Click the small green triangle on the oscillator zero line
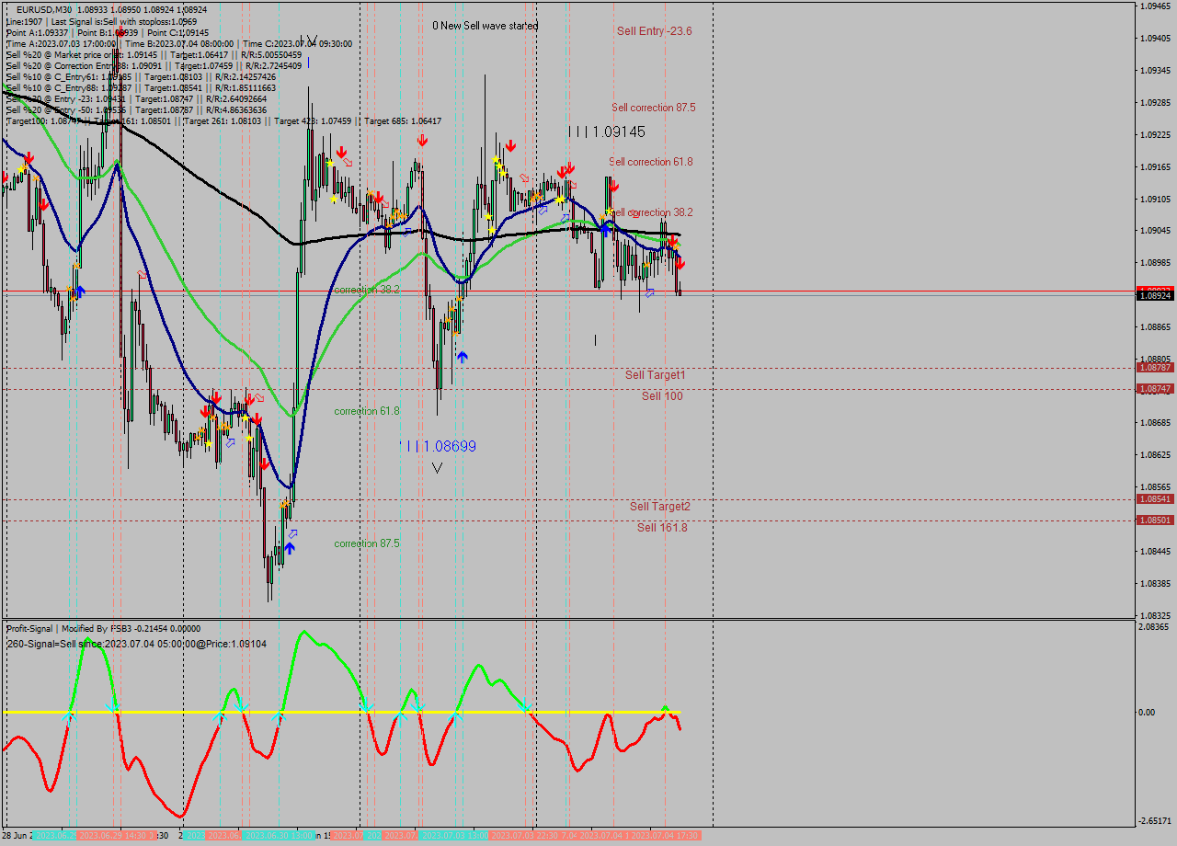This screenshot has height=846, width=1177. tap(665, 708)
